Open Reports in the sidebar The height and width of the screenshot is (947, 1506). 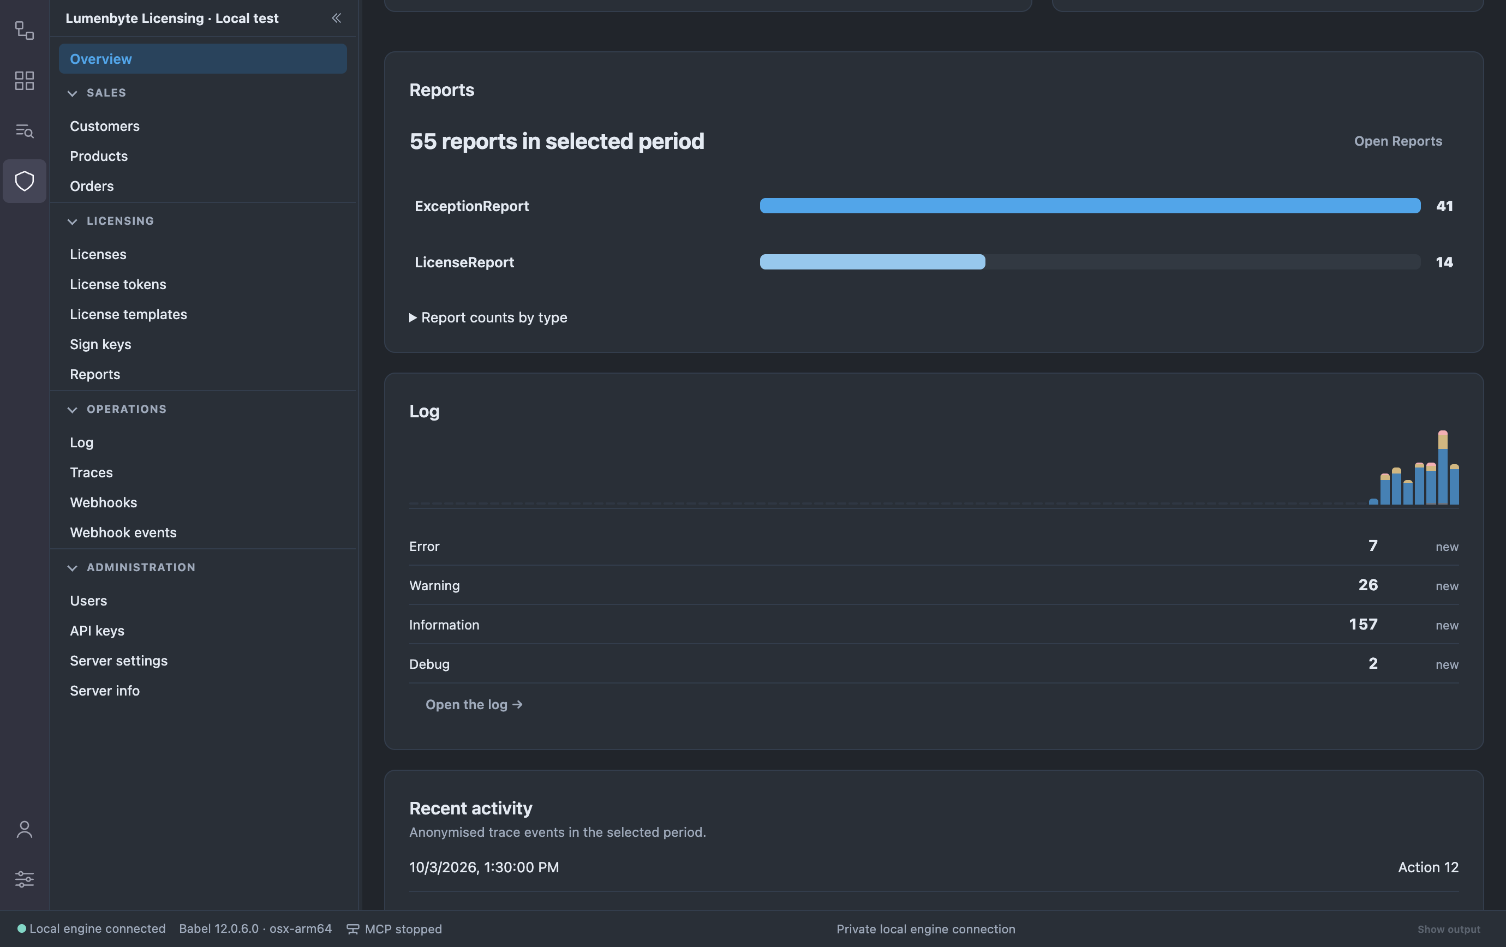point(202,374)
